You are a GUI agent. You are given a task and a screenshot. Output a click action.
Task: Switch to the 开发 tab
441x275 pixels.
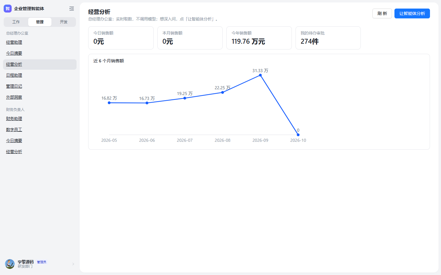(x=64, y=22)
